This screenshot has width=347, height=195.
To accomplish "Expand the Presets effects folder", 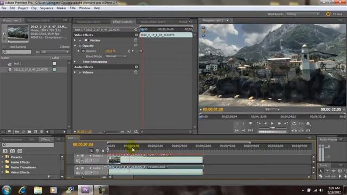I will pyautogui.click(x=2, y=157).
